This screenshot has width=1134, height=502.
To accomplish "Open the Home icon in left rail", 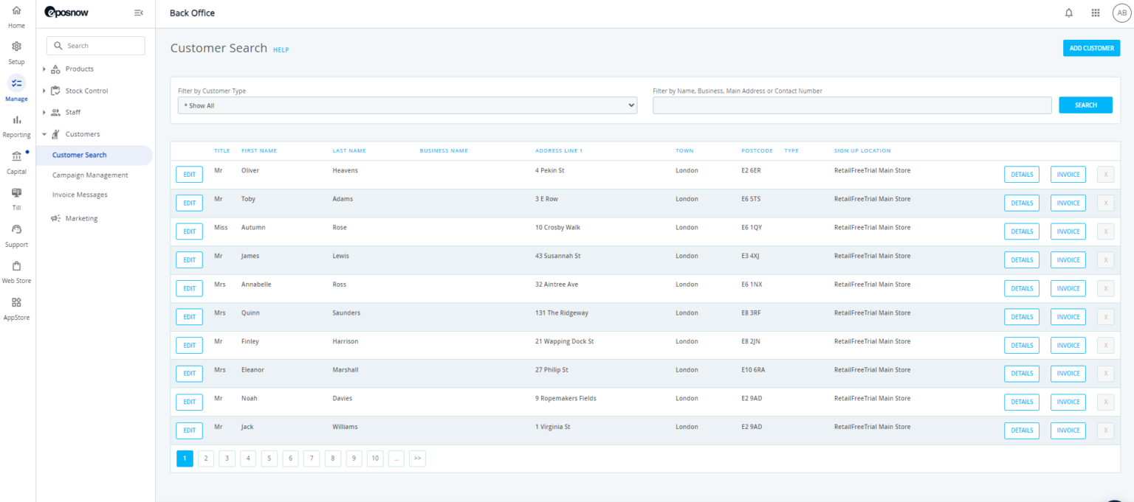I will [x=16, y=12].
